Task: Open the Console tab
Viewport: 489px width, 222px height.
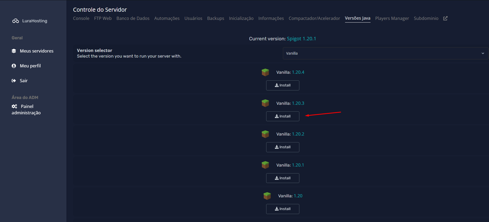Action: pos(81,18)
